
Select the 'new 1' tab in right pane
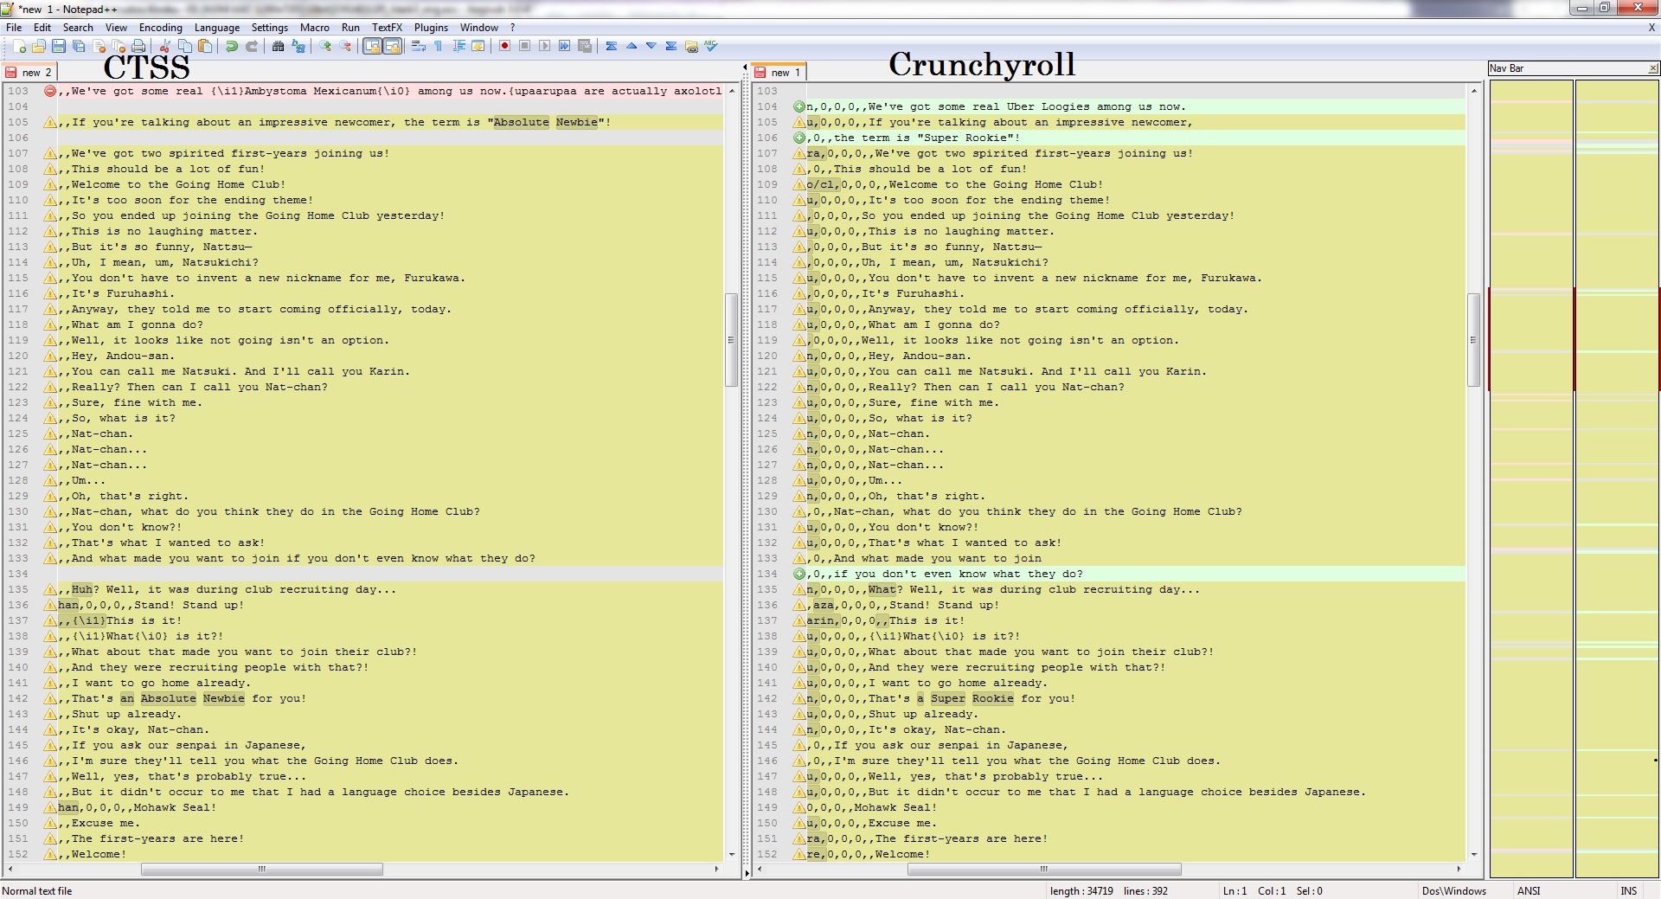(779, 72)
